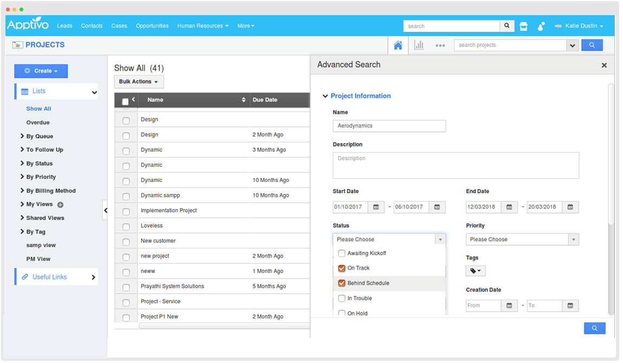The width and height of the screenshot is (623, 363).
Task: Check the Awaiting Kickoff status option
Action: pyautogui.click(x=342, y=253)
